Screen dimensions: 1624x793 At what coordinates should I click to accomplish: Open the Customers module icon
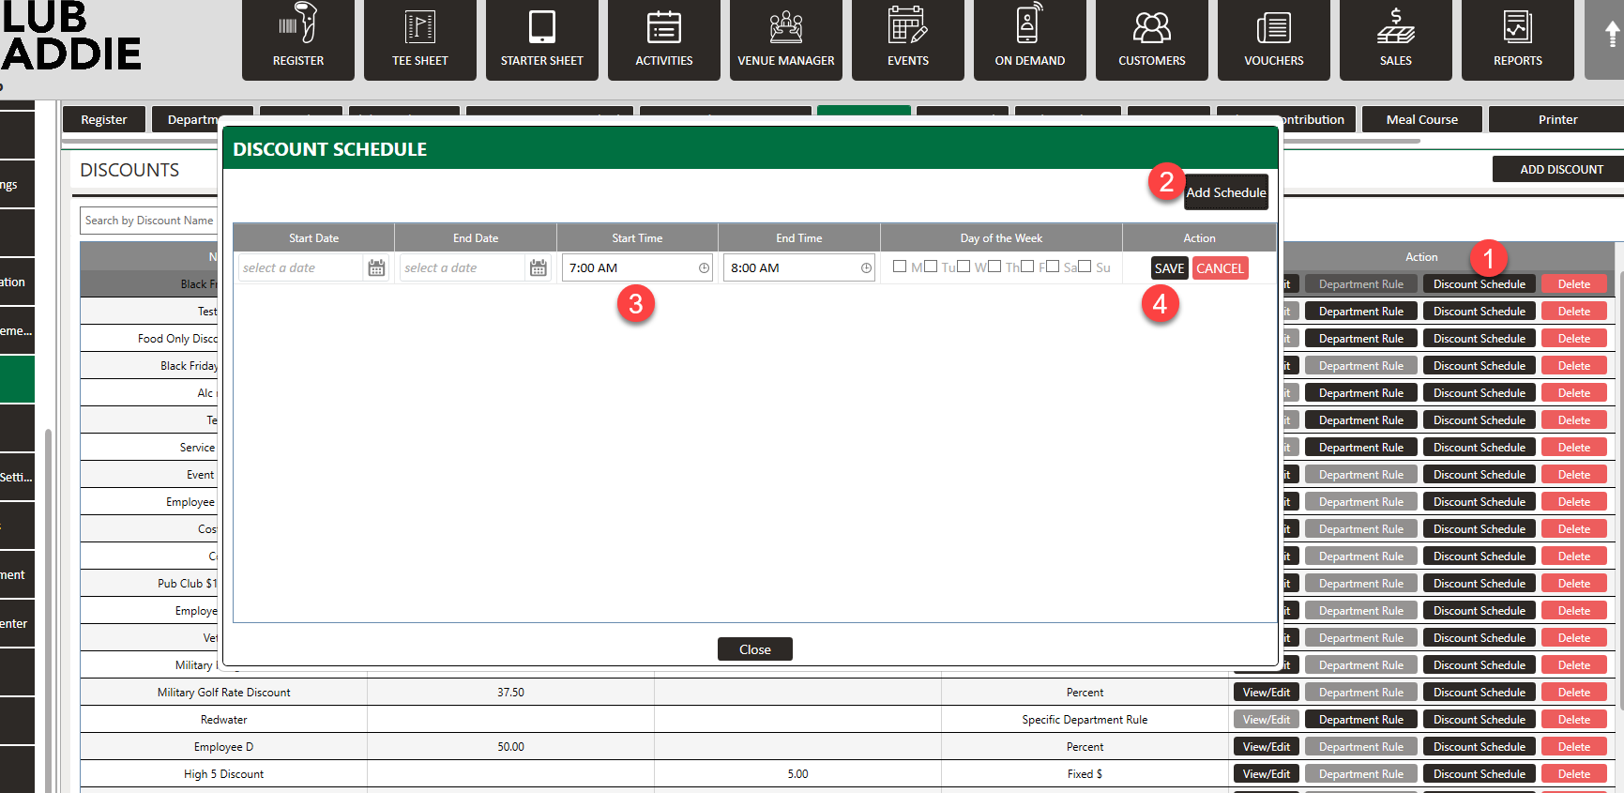coord(1151,39)
